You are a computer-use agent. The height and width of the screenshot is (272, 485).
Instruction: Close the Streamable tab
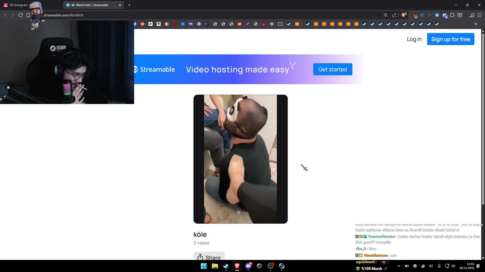pos(120,5)
